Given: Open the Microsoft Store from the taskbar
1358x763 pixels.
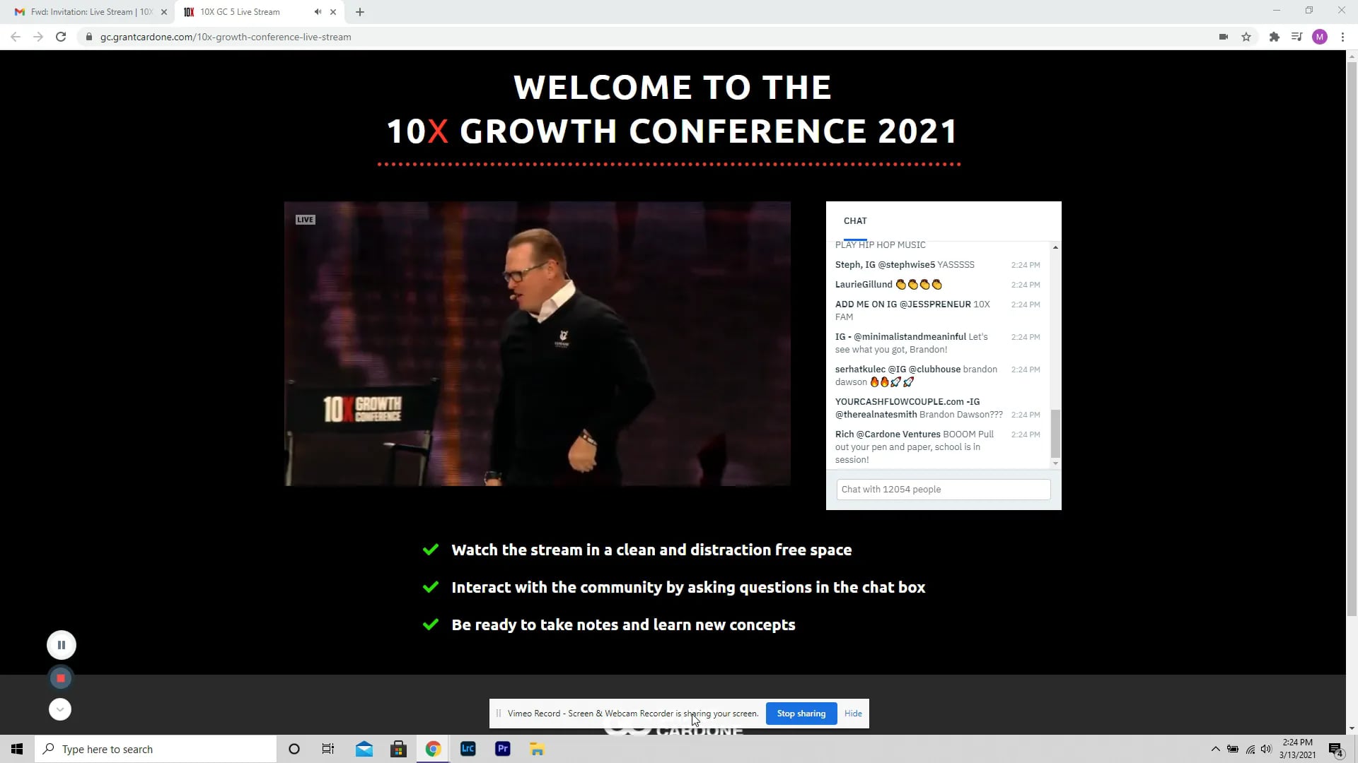Looking at the screenshot, I should (x=398, y=748).
